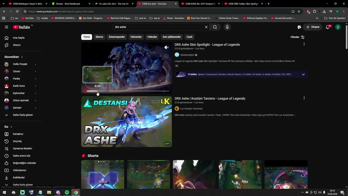Screen dimensions: 348x196
Task: Select the Shorts filter chip
Action: click(100, 37)
